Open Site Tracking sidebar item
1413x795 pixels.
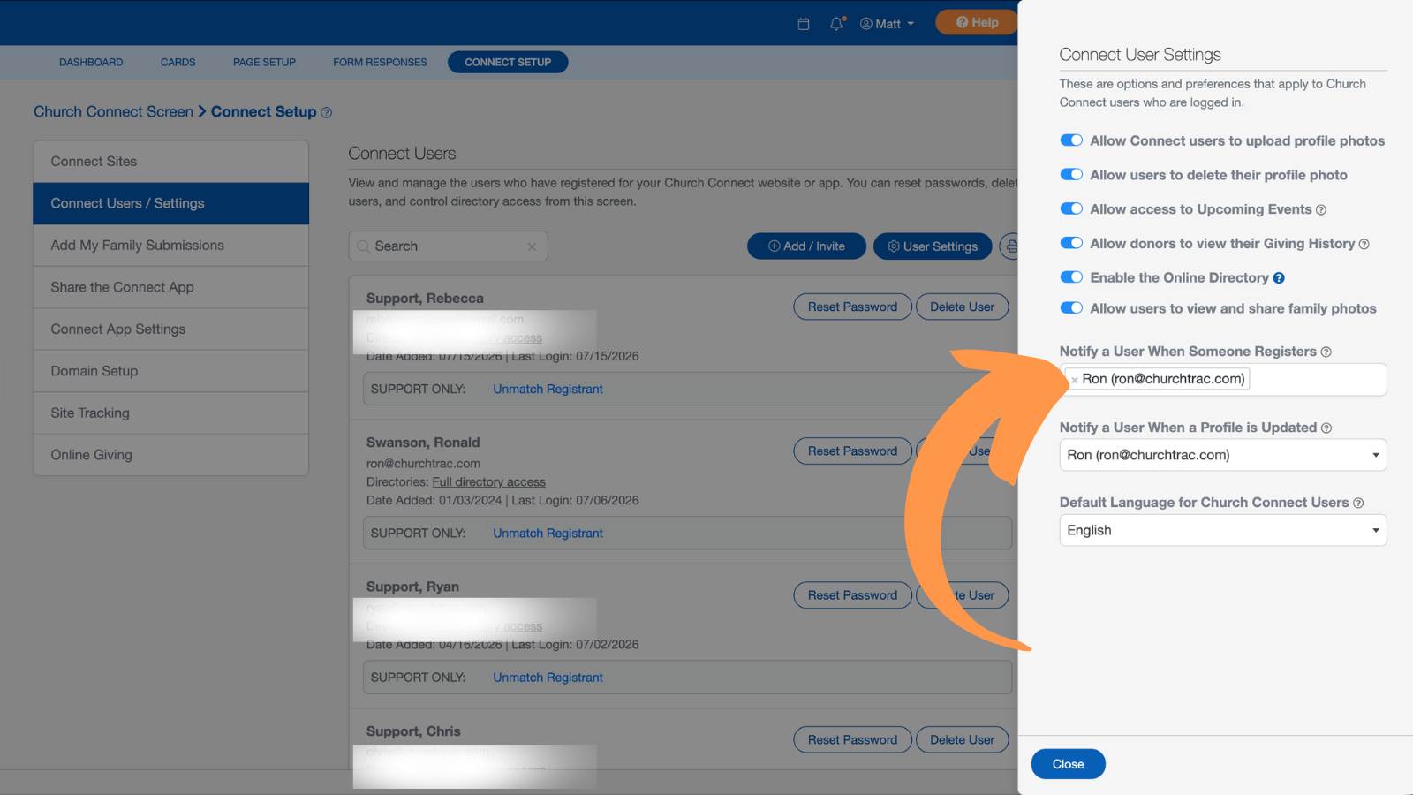(x=170, y=413)
